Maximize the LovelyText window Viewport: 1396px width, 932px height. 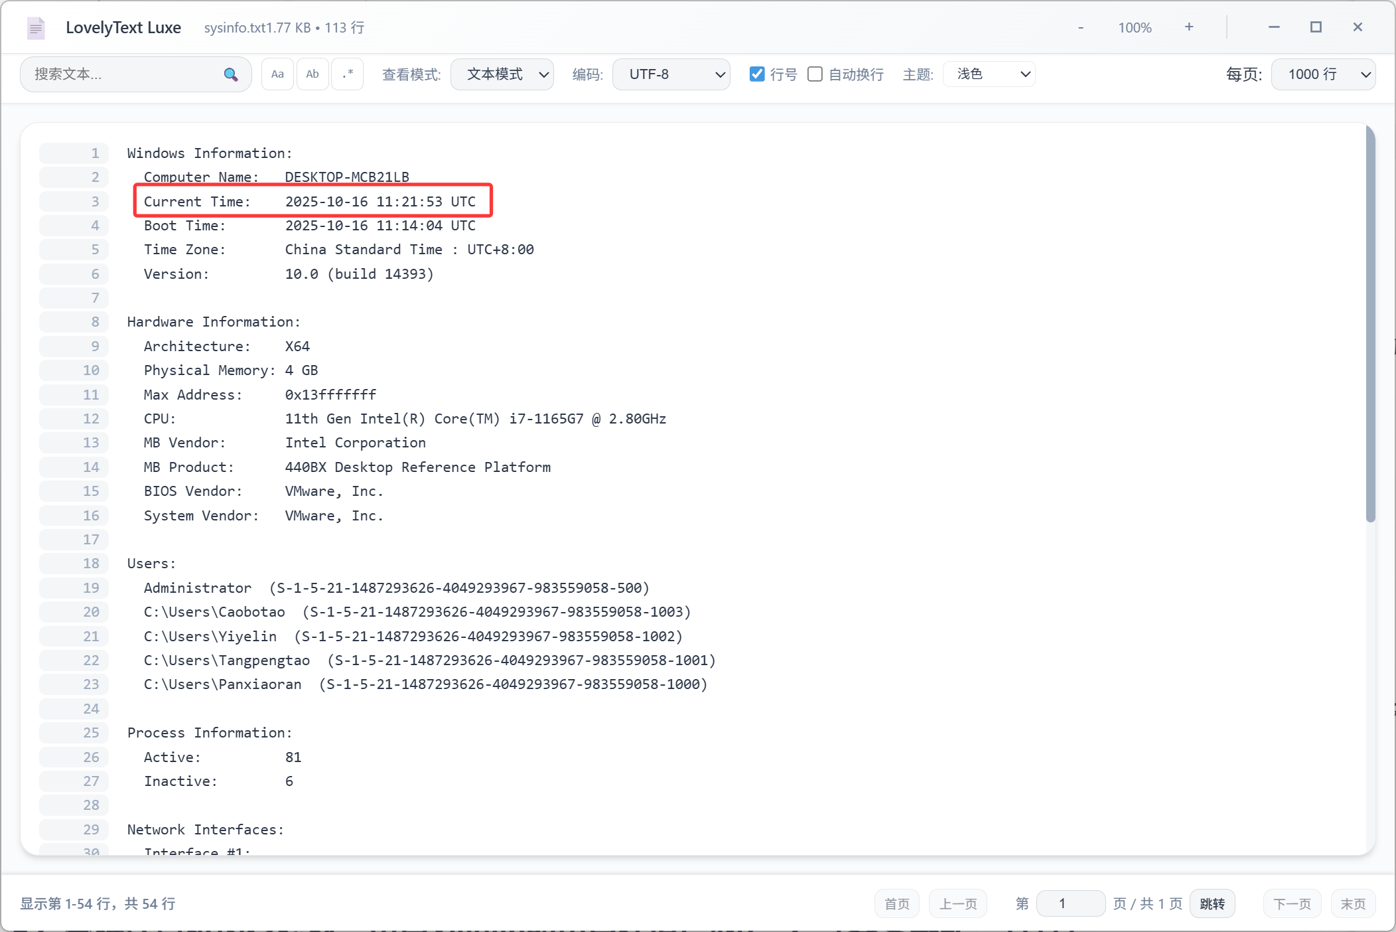point(1316,27)
